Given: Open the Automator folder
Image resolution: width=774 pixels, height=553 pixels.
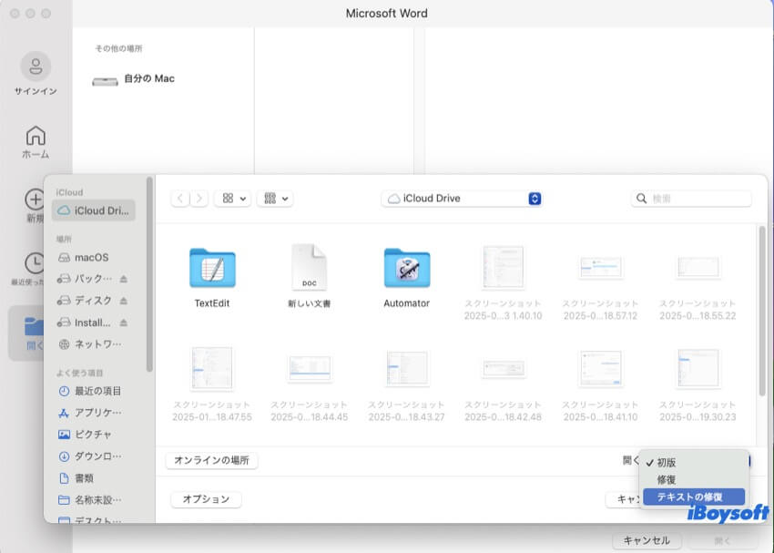Looking at the screenshot, I should point(404,269).
